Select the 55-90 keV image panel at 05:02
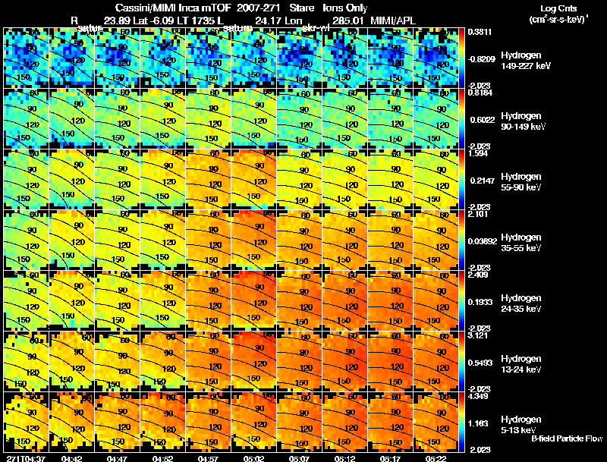Image resolution: width=607 pixels, height=462 pixels. (253, 179)
